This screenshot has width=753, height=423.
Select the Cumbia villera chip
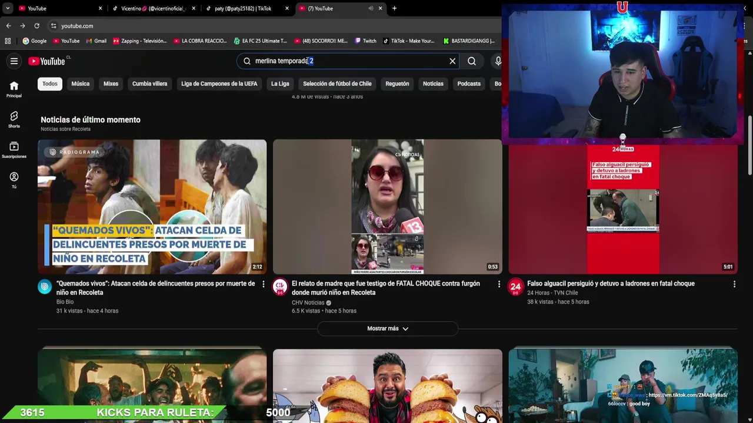point(149,83)
